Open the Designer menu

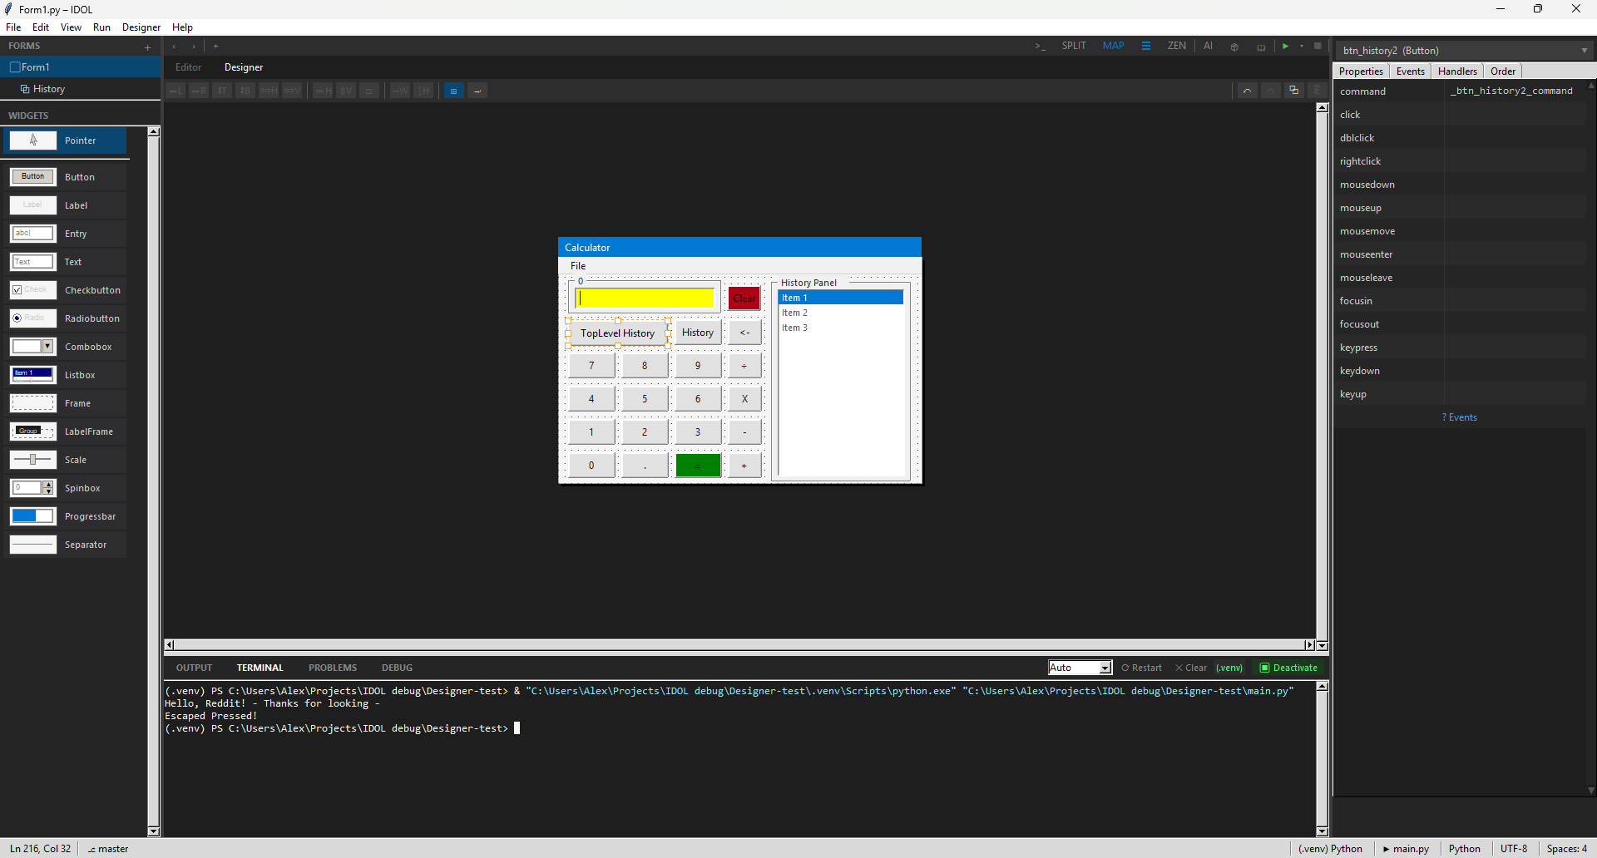click(x=141, y=27)
